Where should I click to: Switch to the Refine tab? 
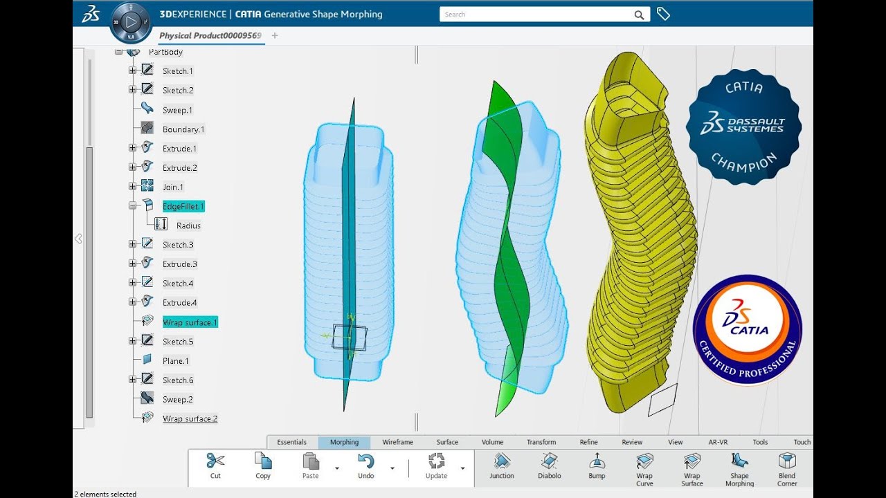coord(588,443)
